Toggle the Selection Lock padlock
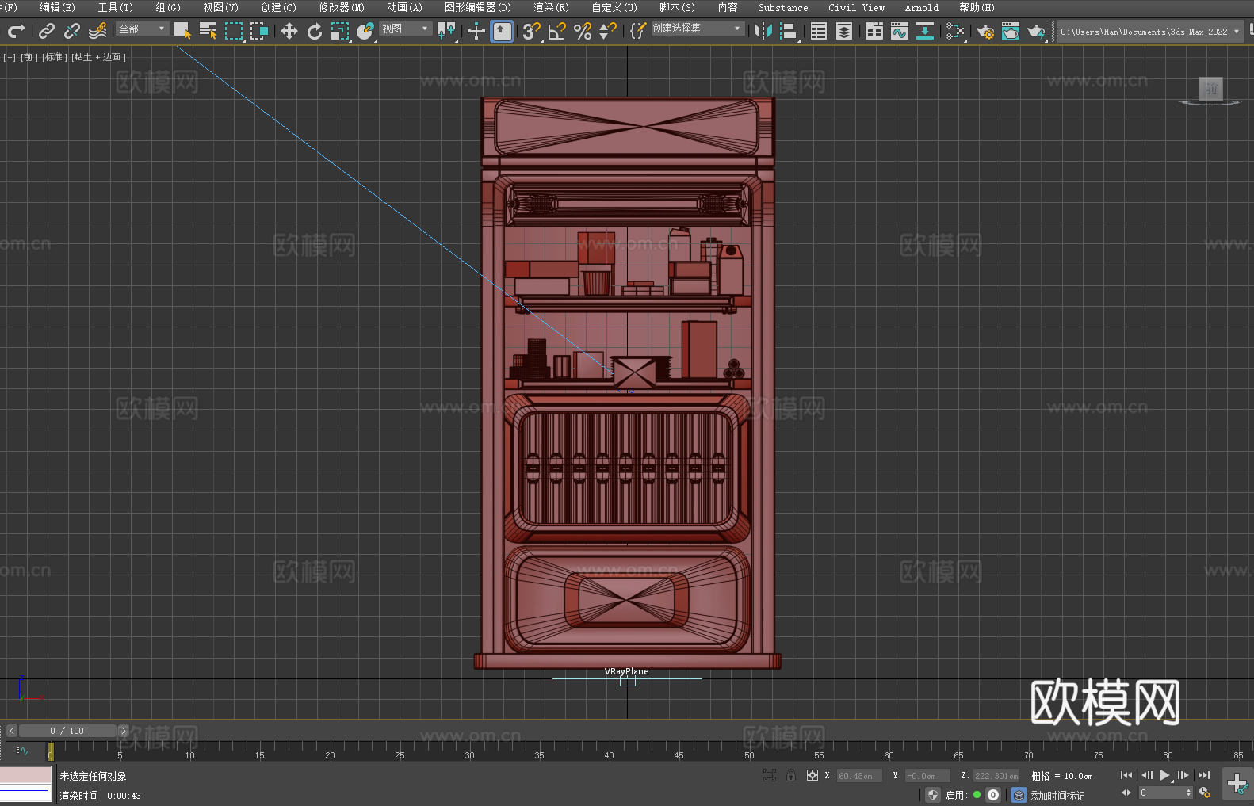Screen dimensions: 1254x806 pyautogui.click(x=791, y=775)
